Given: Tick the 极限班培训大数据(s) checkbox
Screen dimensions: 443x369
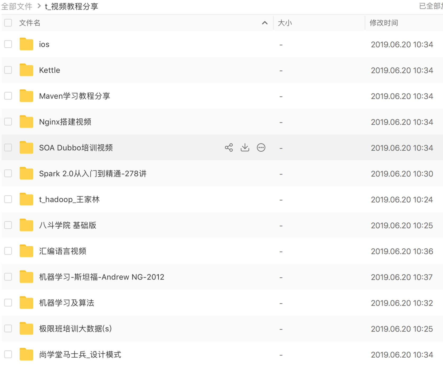Looking at the screenshot, I should tap(8, 328).
